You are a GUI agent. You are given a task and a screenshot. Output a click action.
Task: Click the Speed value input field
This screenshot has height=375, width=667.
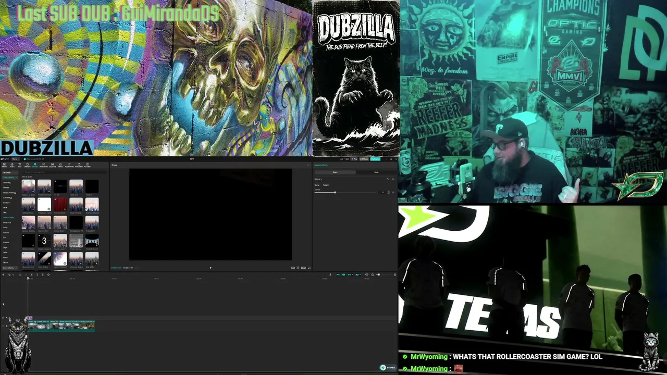382,192
